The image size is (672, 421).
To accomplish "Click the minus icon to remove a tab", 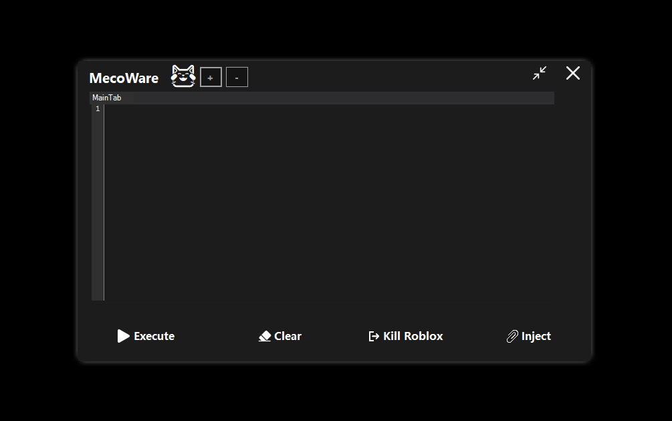I will [x=237, y=77].
